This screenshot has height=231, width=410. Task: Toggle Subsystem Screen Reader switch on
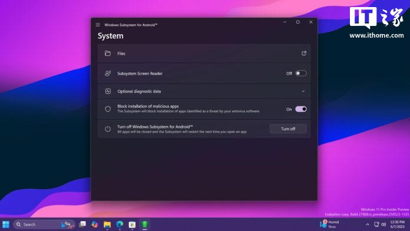(x=300, y=73)
